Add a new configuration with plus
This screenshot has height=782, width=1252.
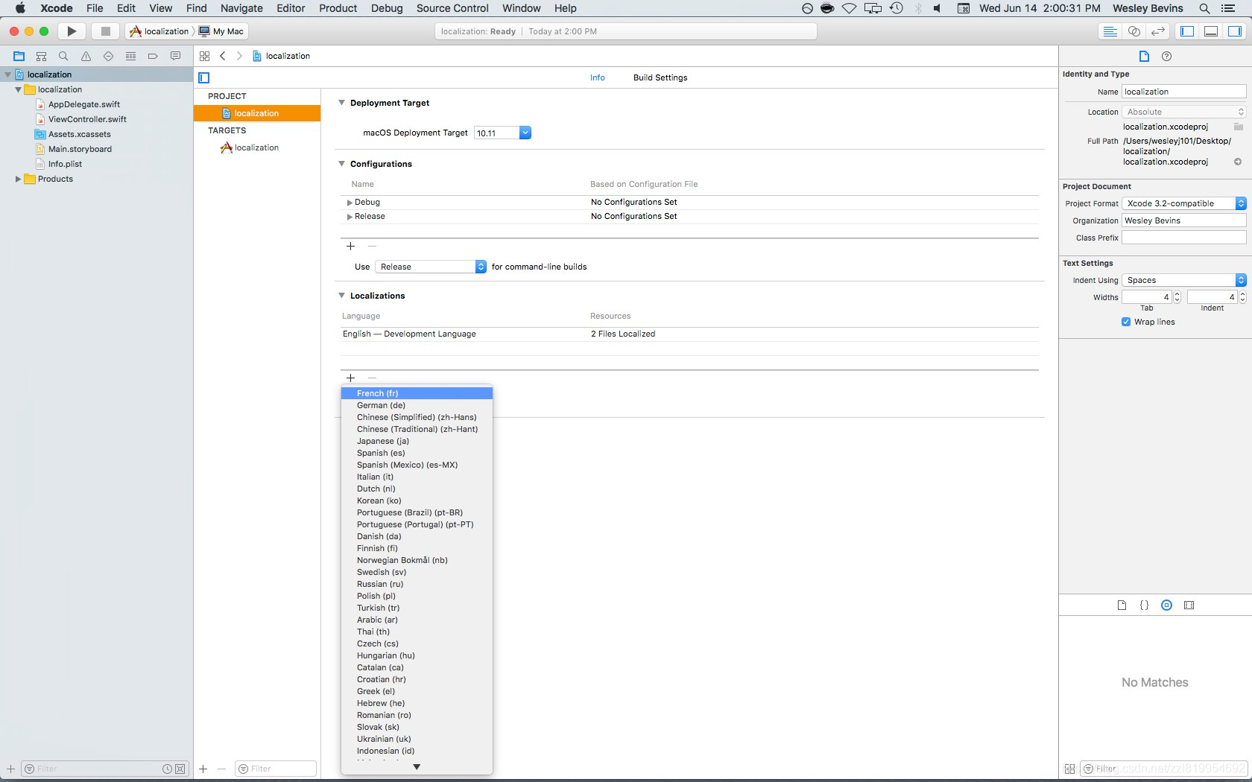point(350,247)
